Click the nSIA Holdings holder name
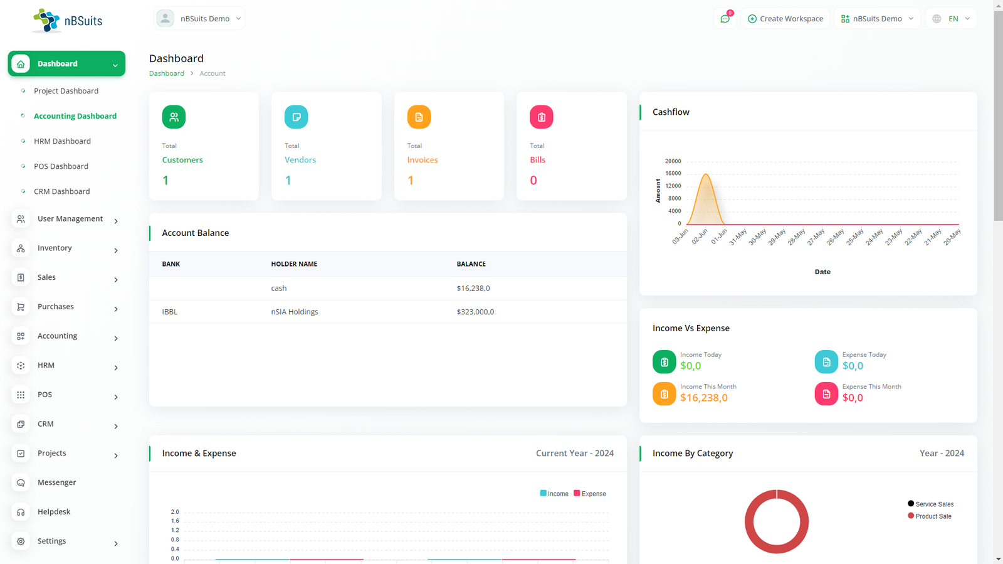Image resolution: width=1003 pixels, height=564 pixels. 295,312
